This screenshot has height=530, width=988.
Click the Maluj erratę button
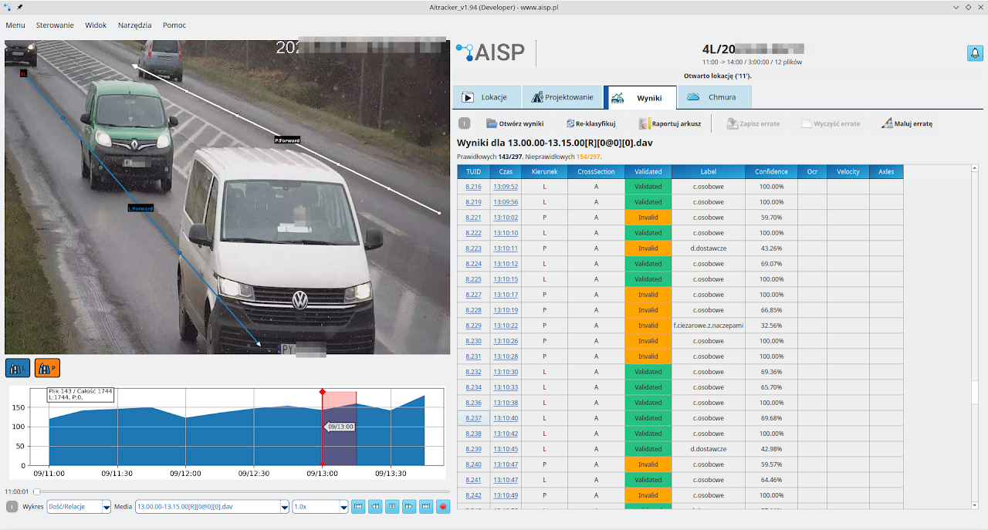click(908, 123)
